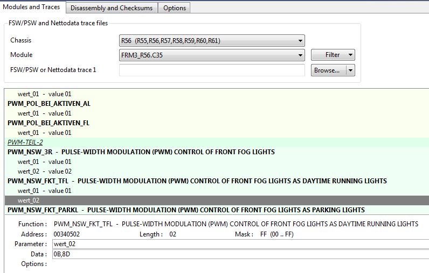Expand the Chassis dropdown showing R56
The image size is (429, 273).
click(x=212, y=40)
